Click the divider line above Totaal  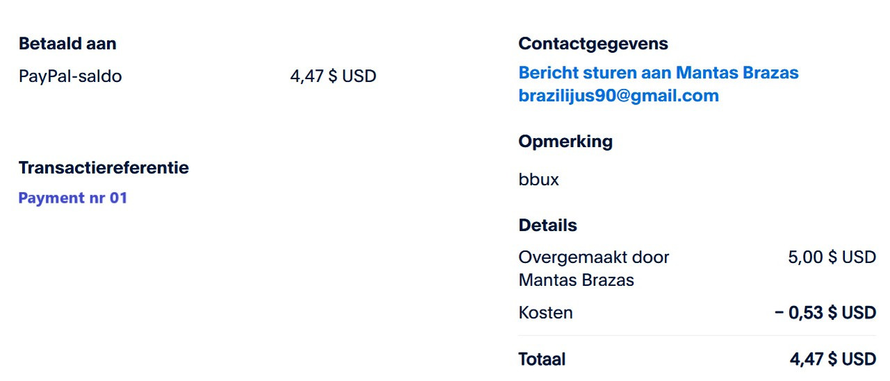coord(697,336)
